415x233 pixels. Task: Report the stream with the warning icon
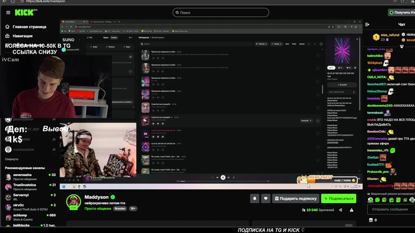pyautogui.click(x=351, y=210)
